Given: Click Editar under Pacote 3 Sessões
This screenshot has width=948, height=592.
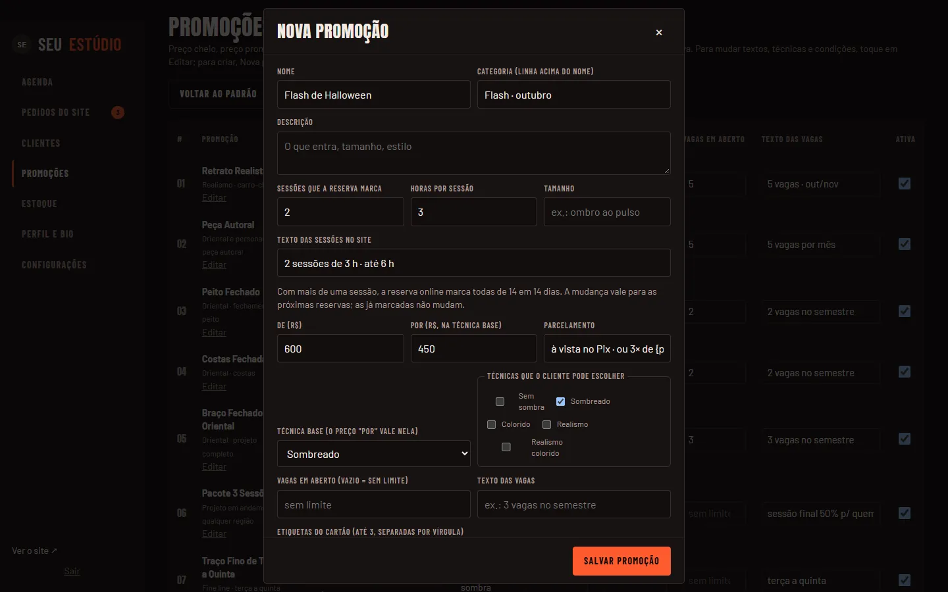Looking at the screenshot, I should coord(214,533).
